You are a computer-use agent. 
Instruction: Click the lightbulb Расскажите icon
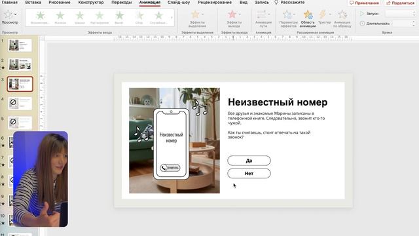coord(276,3)
